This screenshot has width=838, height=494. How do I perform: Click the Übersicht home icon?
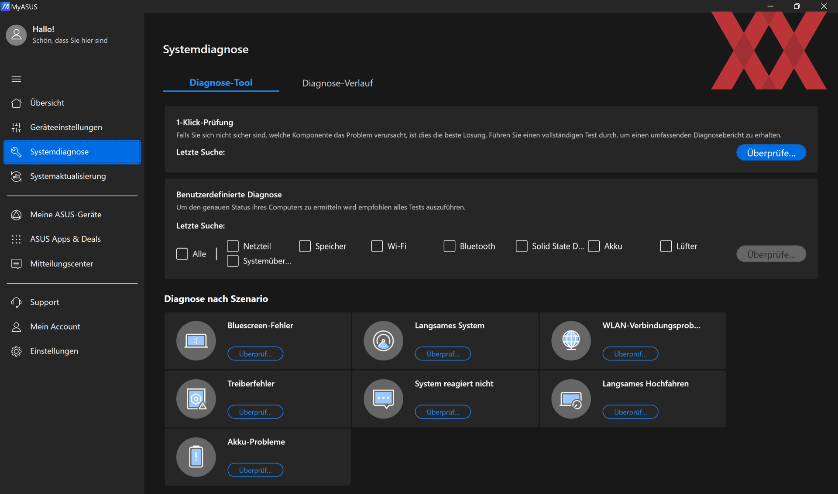(16, 103)
